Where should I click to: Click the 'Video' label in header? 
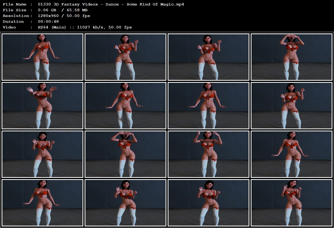pyautogui.click(x=9, y=27)
